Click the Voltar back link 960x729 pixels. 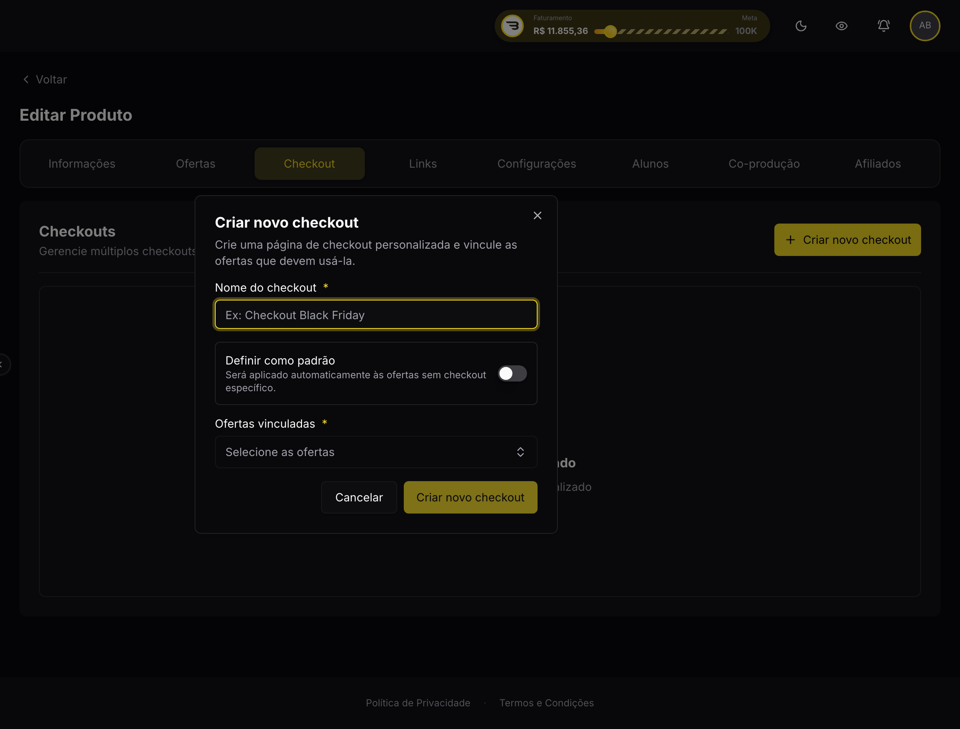click(45, 79)
